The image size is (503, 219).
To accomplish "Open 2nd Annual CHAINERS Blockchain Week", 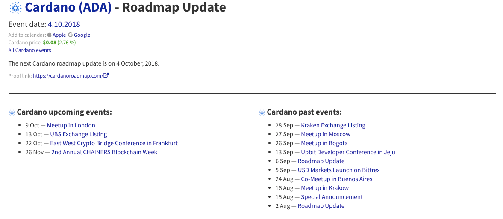I will tap(104, 152).
